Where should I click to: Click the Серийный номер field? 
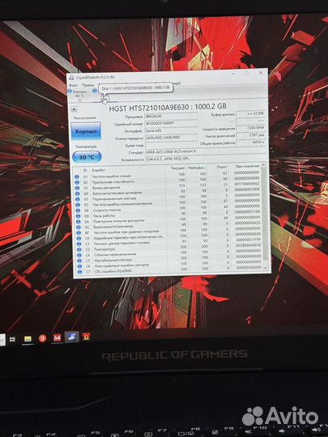(171, 123)
